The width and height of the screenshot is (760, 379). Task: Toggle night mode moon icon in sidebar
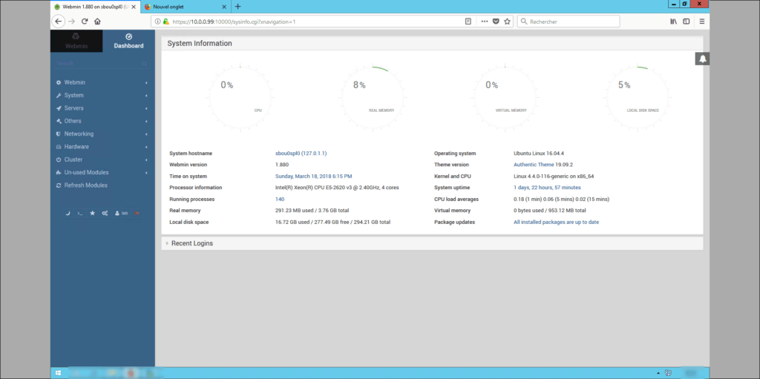click(x=68, y=213)
